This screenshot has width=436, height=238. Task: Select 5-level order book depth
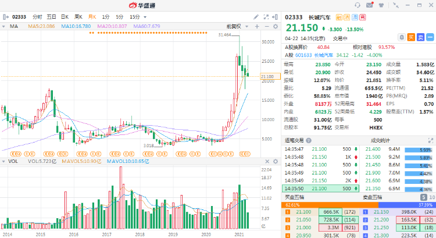pyautogui.click(x=423, y=197)
